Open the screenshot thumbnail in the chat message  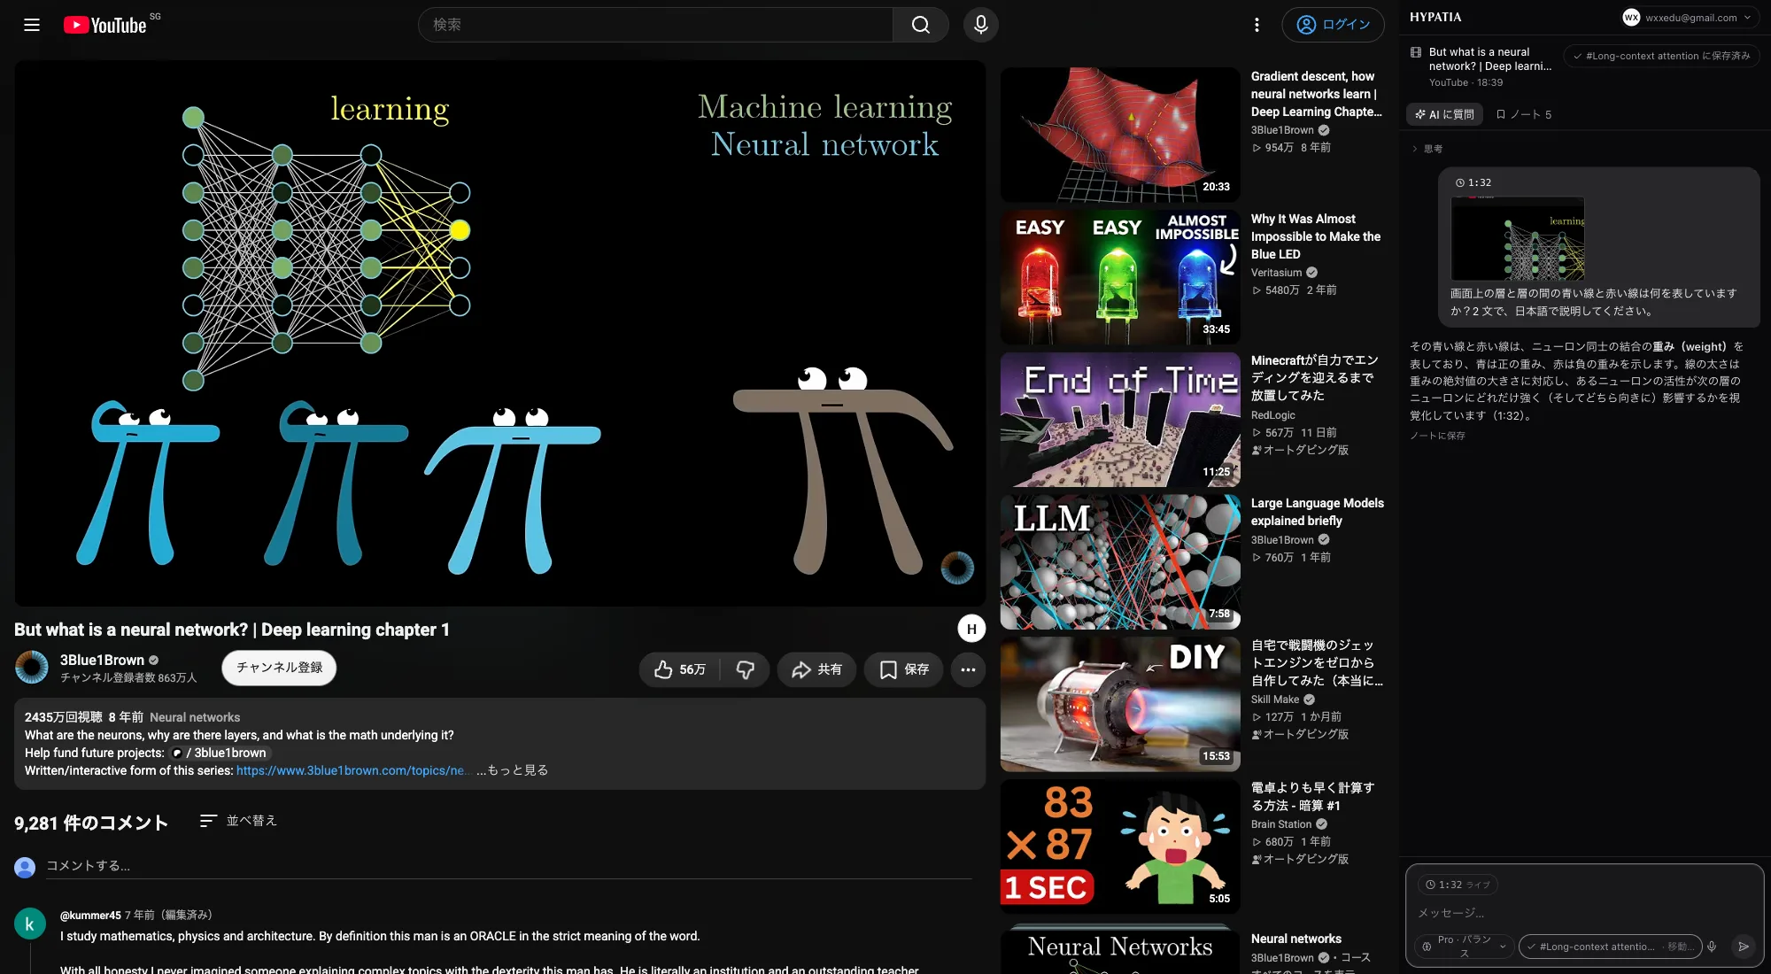coord(1517,239)
